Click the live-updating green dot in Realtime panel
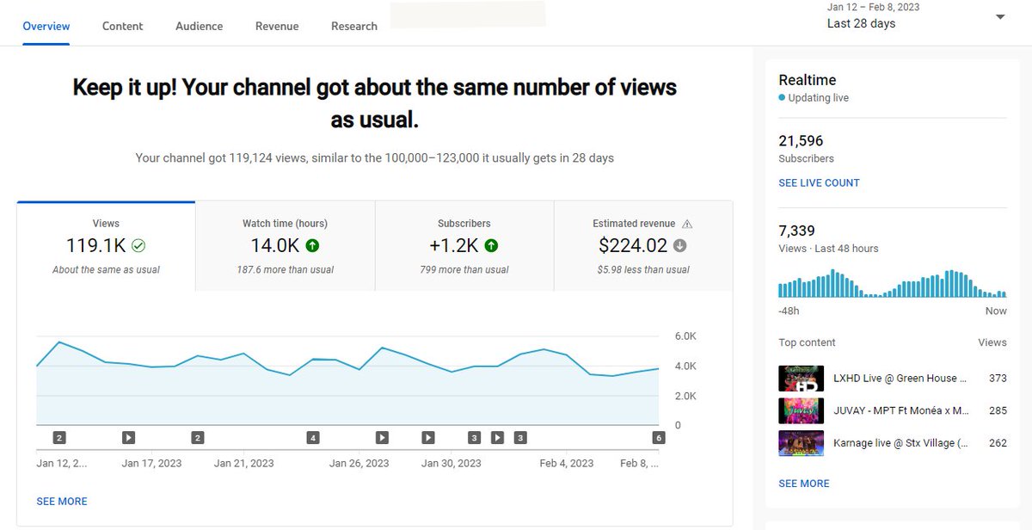Screen dimensions: 1032x530 (x=783, y=97)
